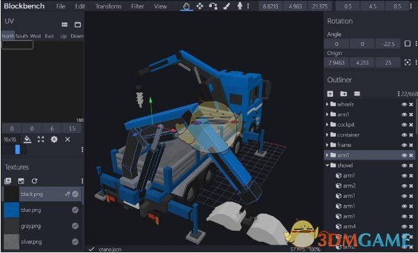Select the Paint Brush tool
The height and width of the screenshot is (253, 418).
(x=226, y=6)
